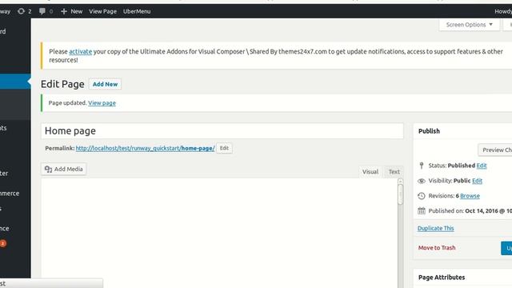Open the View page link
The height and width of the screenshot is (288, 512).
tap(102, 103)
